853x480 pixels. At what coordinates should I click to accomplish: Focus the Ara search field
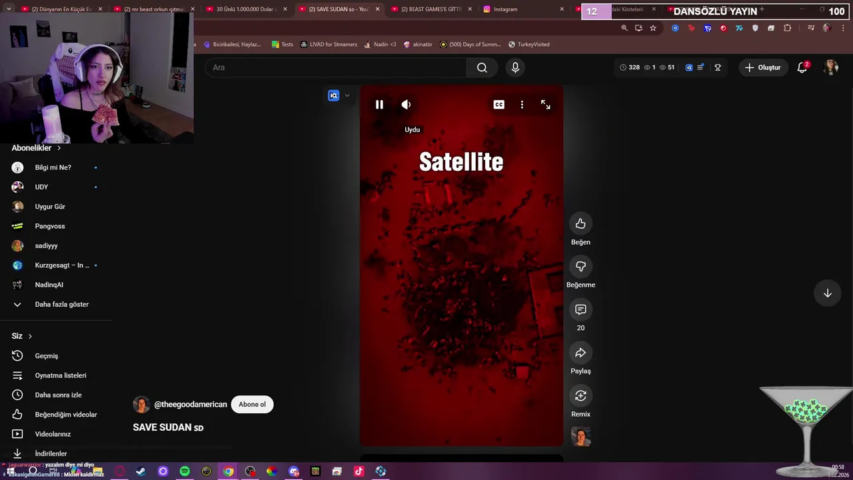click(337, 67)
